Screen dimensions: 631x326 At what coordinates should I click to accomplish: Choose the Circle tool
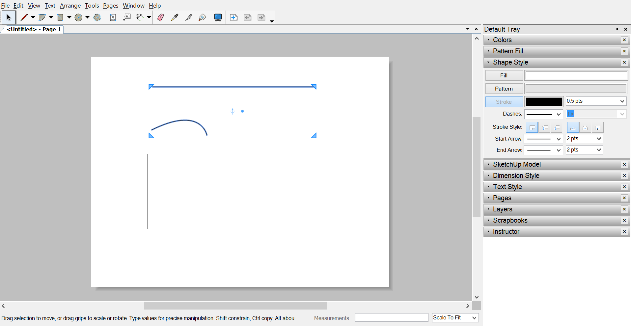[78, 17]
